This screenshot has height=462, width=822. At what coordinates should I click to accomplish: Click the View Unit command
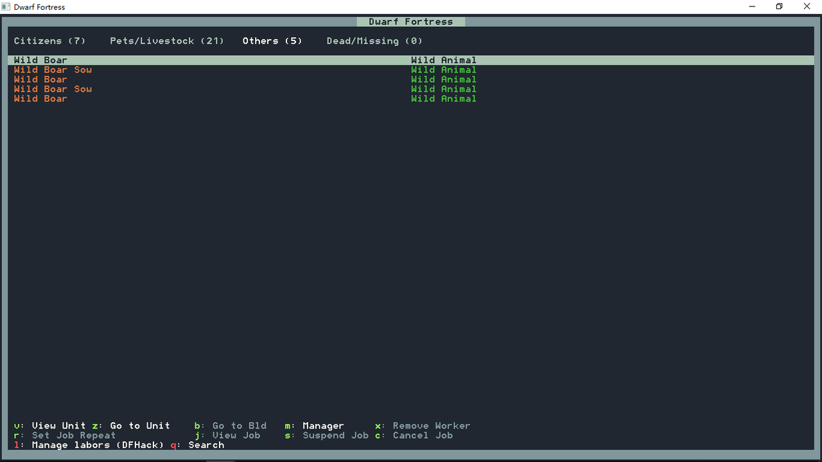coord(50,426)
